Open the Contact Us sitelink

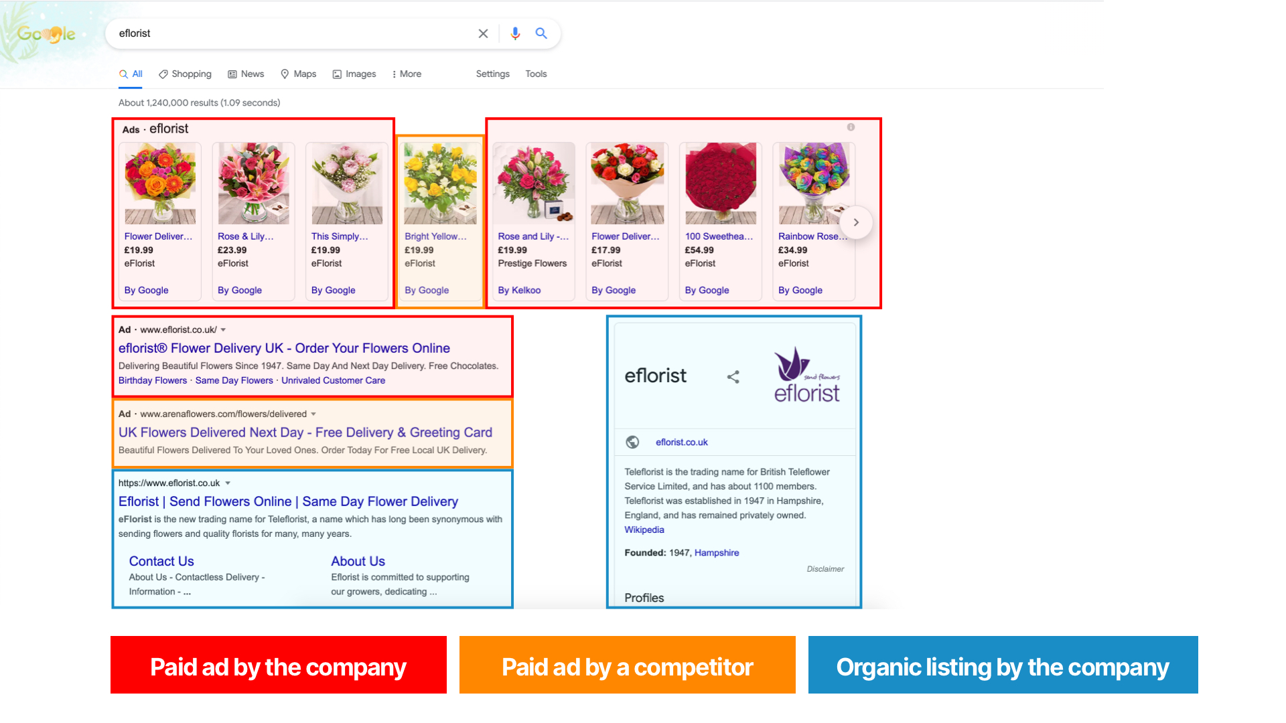(x=161, y=562)
